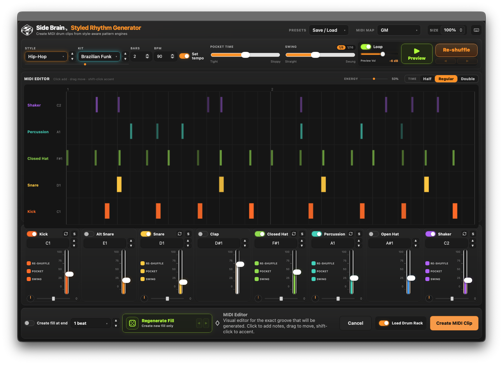Select Regular time mode
The height and width of the screenshot is (365, 503).
446,79
